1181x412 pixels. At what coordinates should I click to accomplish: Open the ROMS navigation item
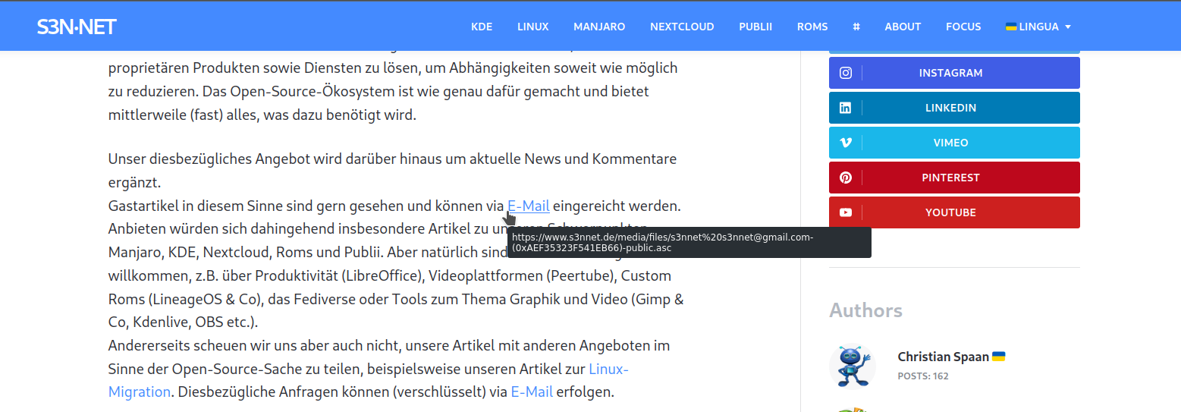click(x=812, y=27)
